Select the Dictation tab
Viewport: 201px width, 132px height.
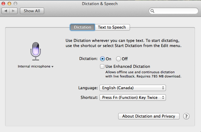click(83, 27)
